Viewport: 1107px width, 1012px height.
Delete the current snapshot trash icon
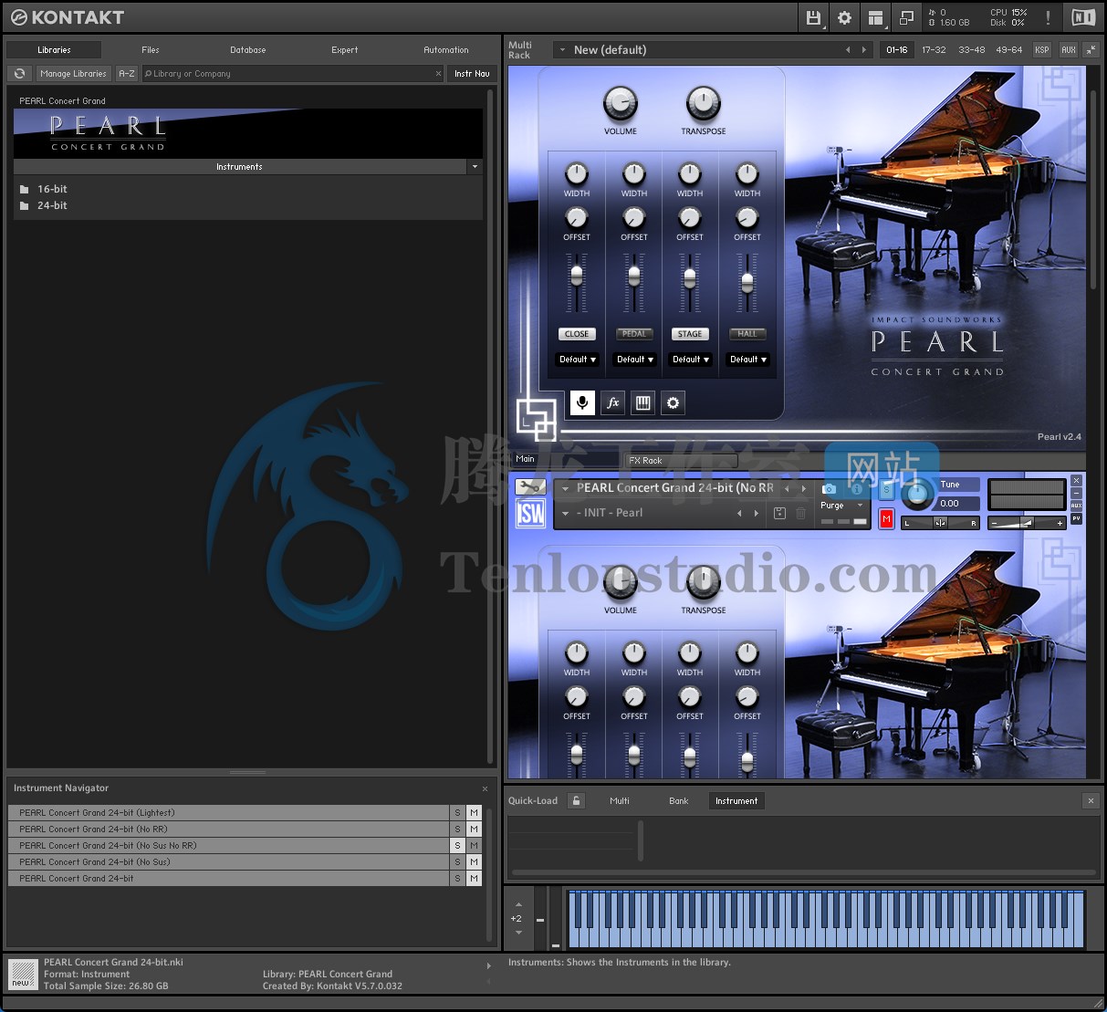point(800,513)
